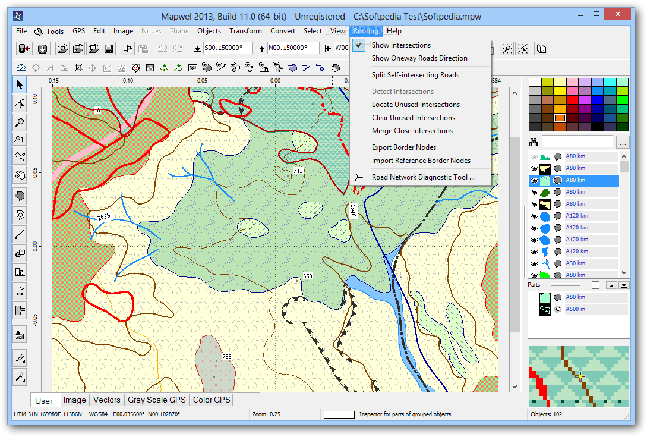Click the green track down-arrow icon
This screenshot has height=437, width=647.
coord(178,68)
